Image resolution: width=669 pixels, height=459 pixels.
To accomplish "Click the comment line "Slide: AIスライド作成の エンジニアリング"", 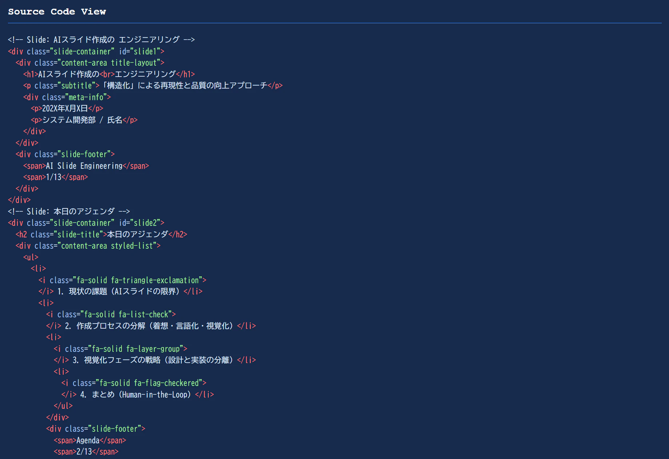I will tap(101, 40).
